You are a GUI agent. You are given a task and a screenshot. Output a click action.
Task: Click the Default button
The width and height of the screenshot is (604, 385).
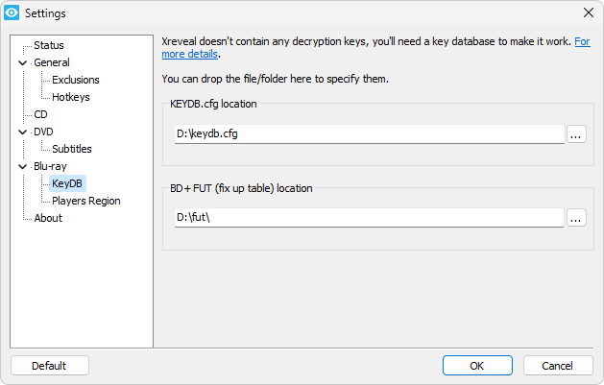tap(50, 366)
